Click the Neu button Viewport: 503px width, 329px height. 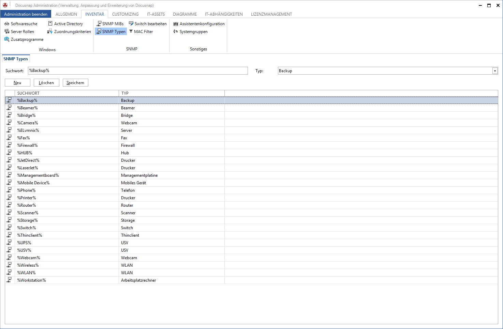tap(17, 83)
